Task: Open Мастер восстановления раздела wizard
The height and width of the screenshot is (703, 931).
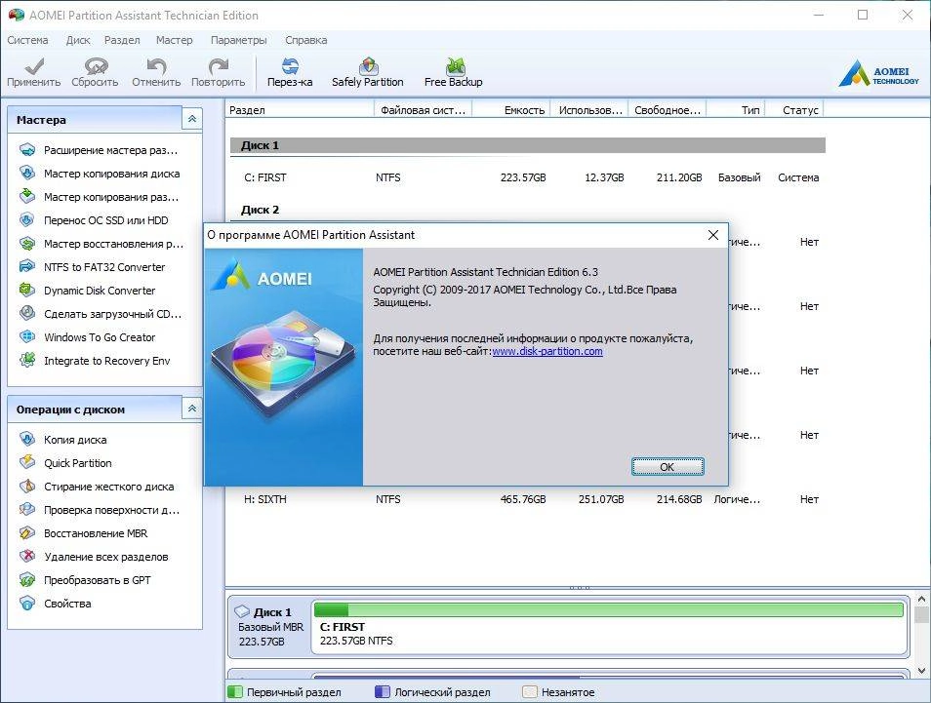Action: point(101,243)
